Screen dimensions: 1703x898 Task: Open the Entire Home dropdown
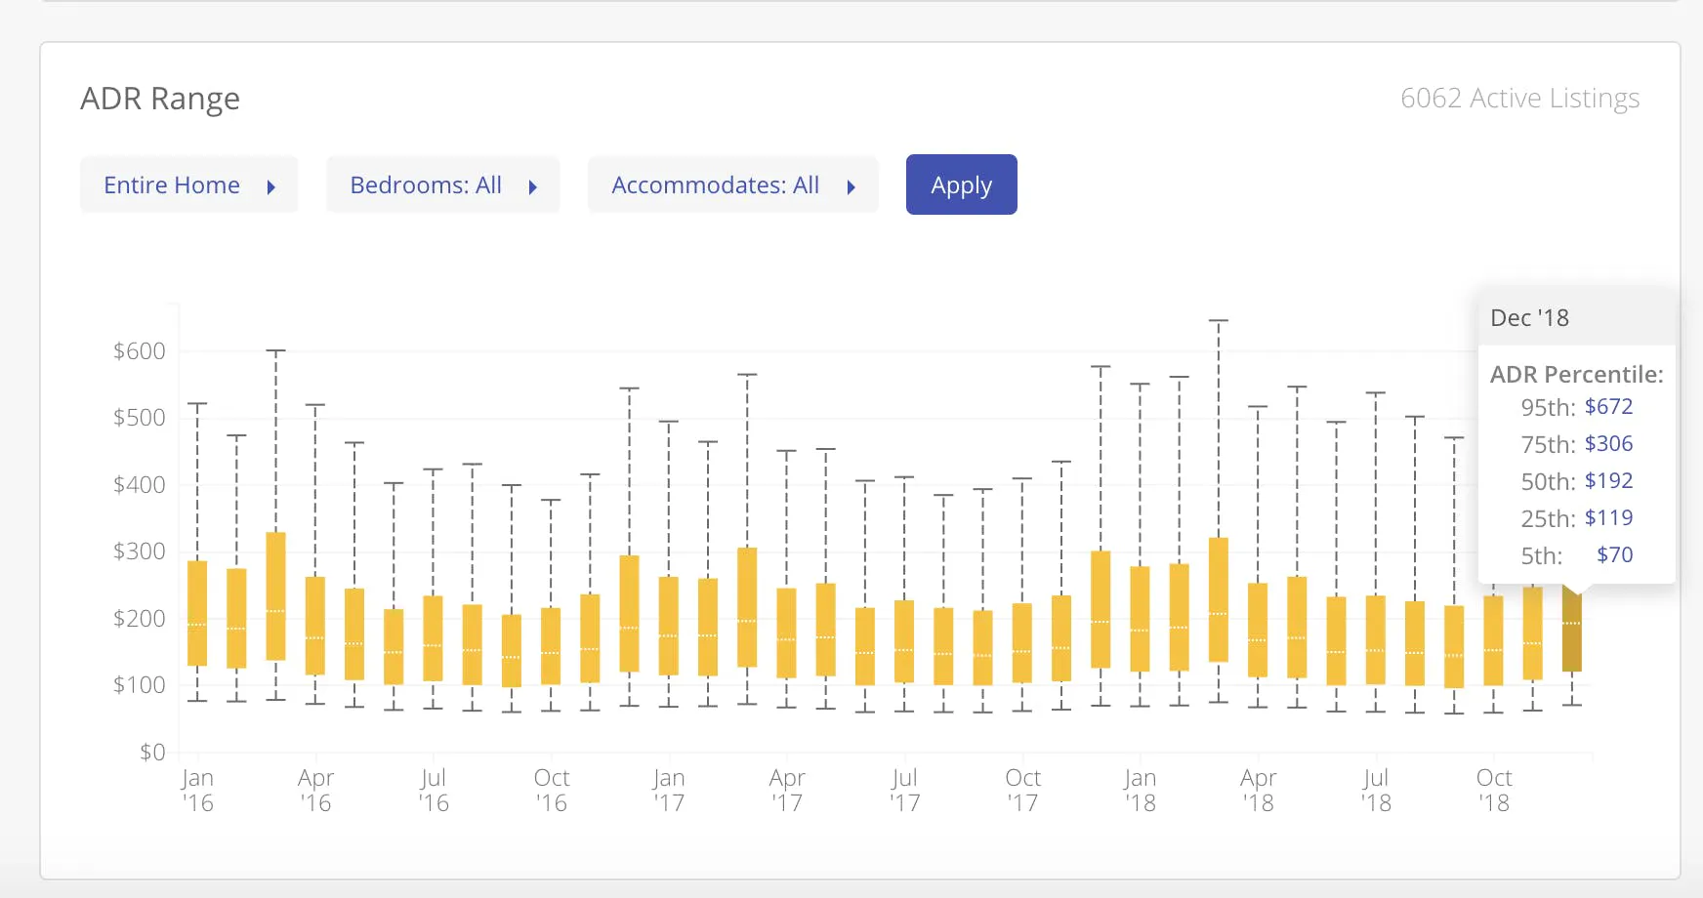[x=188, y=185]
